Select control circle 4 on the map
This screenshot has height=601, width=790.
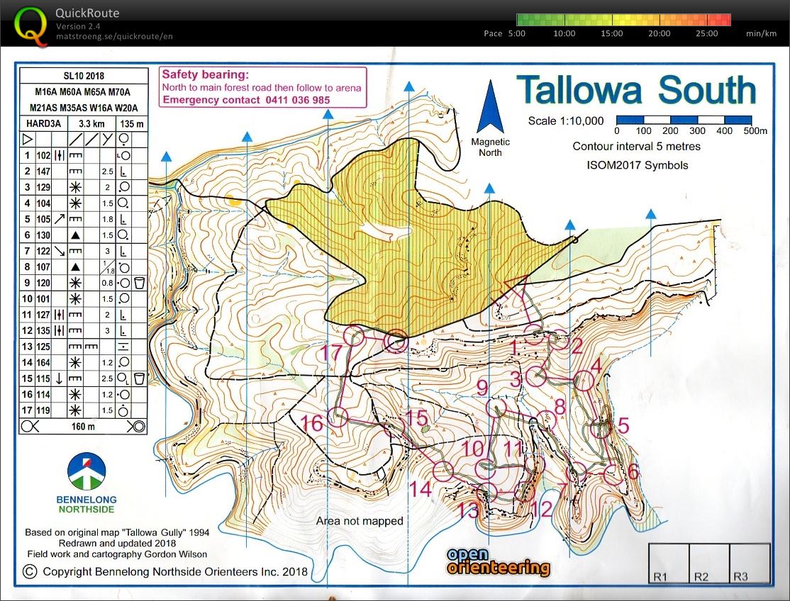pos(584,381)
